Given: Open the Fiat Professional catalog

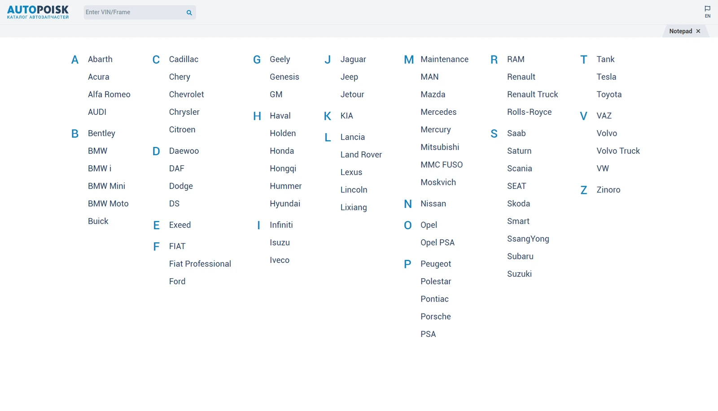Looking at the screenshot, I should pos(200,264).
